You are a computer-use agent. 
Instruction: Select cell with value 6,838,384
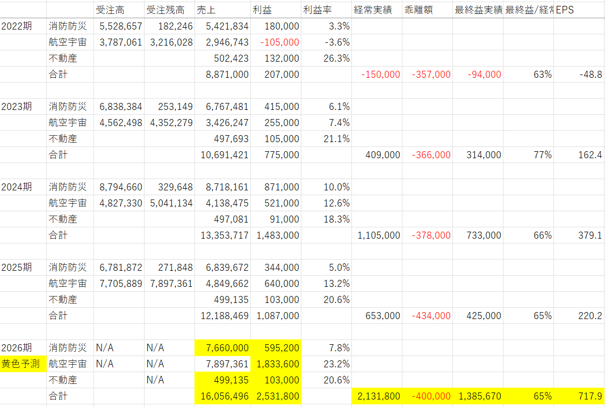tap(119, 107)
